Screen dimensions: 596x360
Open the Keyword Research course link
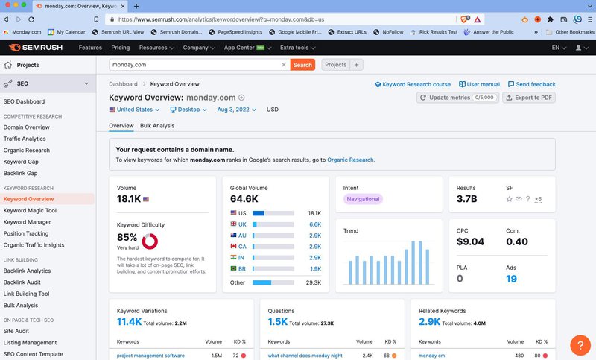tap(413, 84)
